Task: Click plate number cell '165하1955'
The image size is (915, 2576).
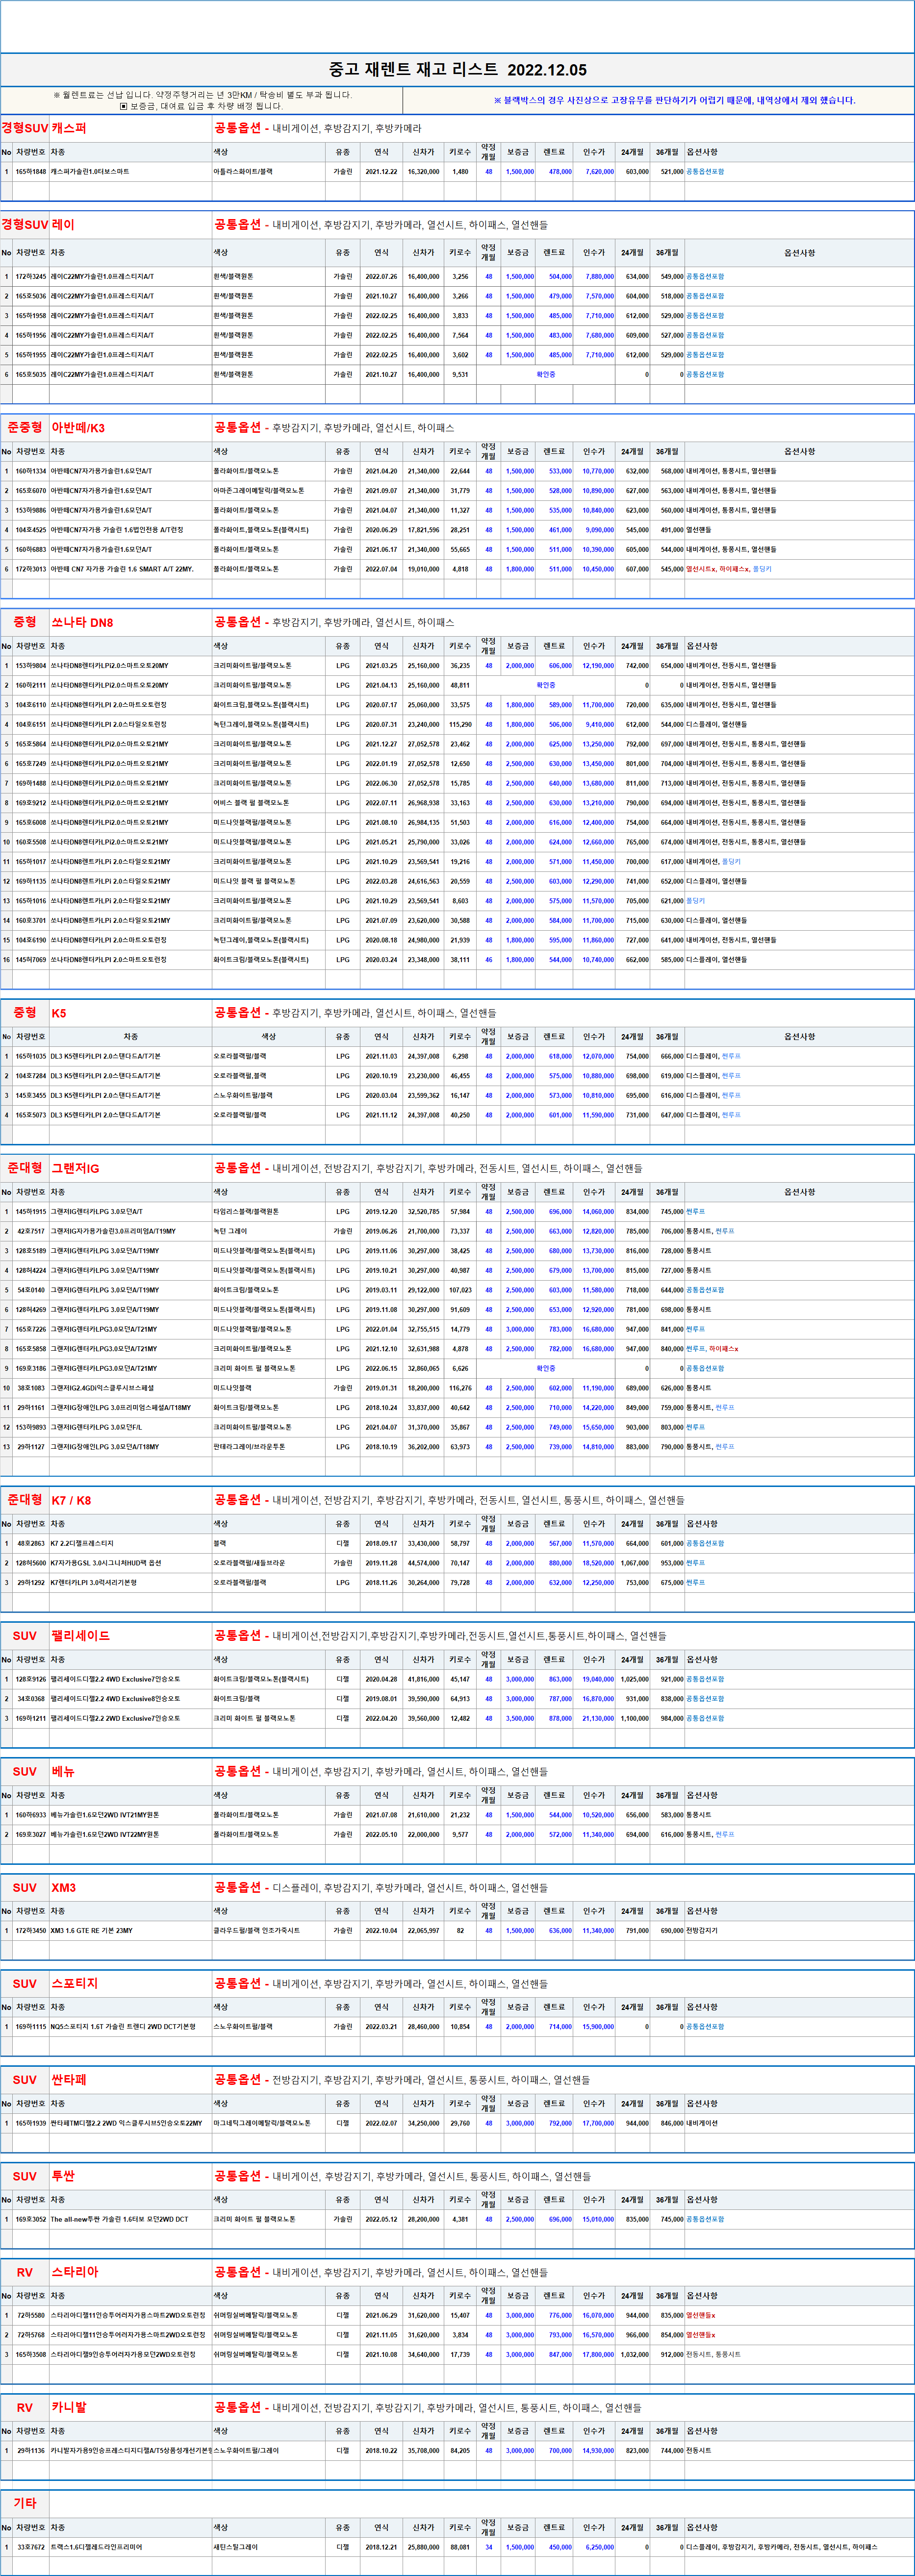Action: [31, 355]
